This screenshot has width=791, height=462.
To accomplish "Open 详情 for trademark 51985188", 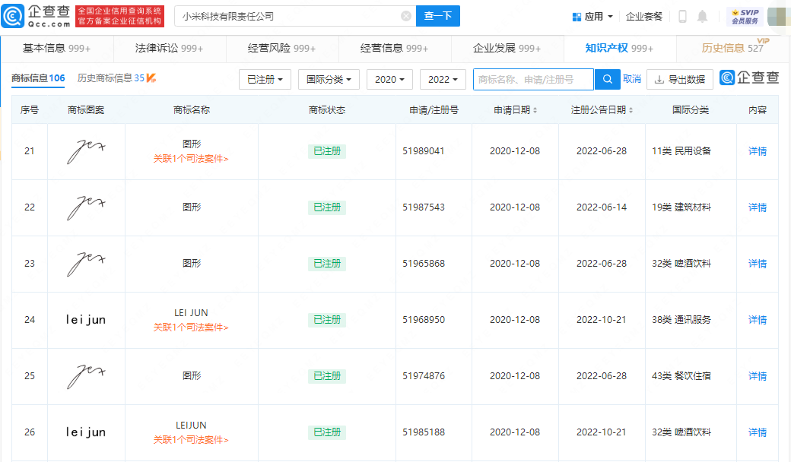I will pyautogui.click(x=758, y=432).
